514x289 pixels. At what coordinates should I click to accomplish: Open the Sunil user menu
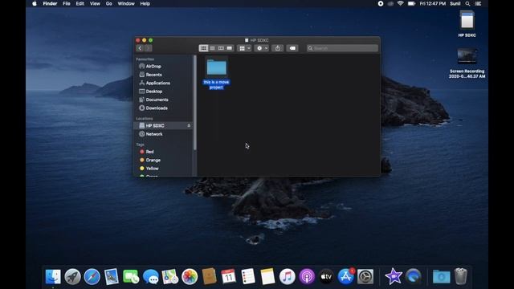(455, 3)
